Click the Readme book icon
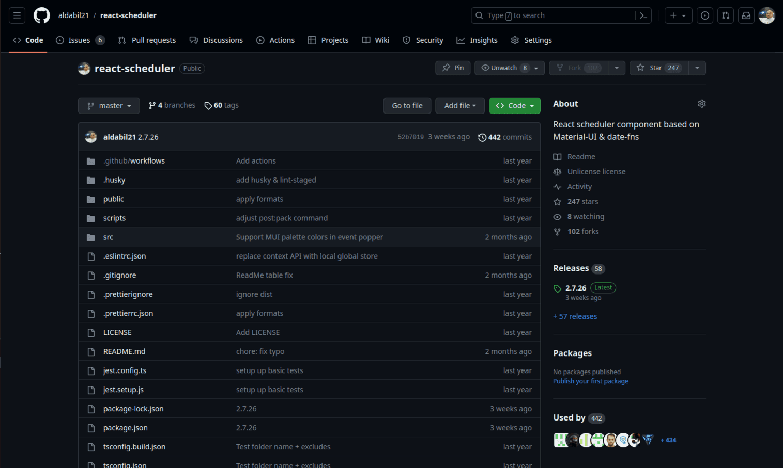This screenshot has width=783, height=468. point(557,157)
